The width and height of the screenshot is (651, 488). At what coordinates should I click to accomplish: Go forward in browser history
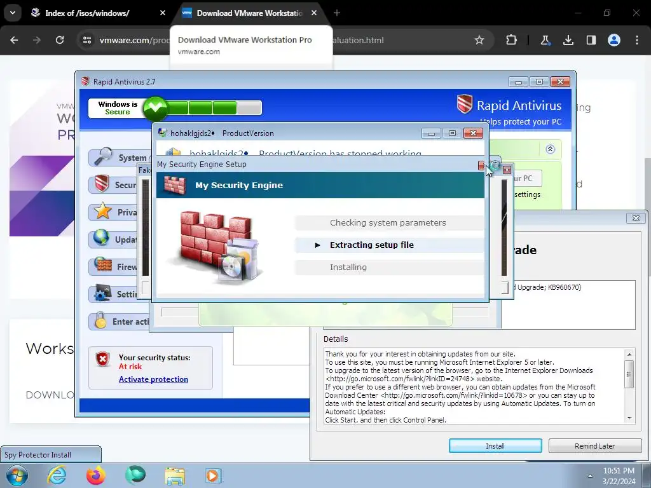tap(37, 40)
